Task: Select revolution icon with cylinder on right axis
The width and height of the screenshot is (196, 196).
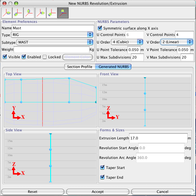Action: pos(7,13)
